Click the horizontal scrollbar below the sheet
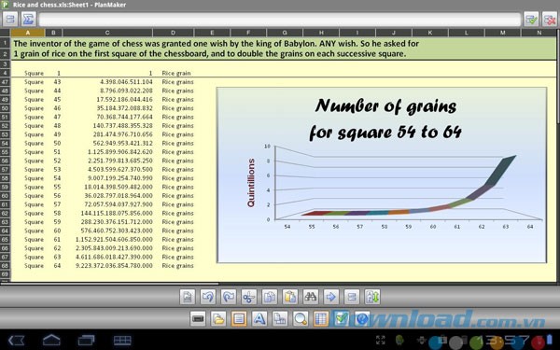560x350 pixels. click(109, 284)
